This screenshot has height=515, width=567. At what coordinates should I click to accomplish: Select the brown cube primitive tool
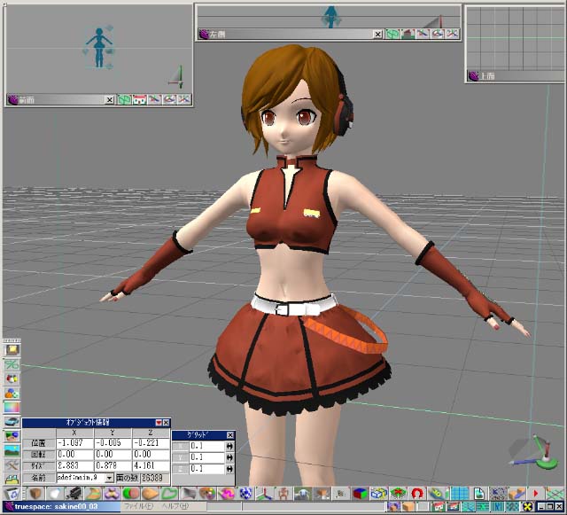click(35, 494)
